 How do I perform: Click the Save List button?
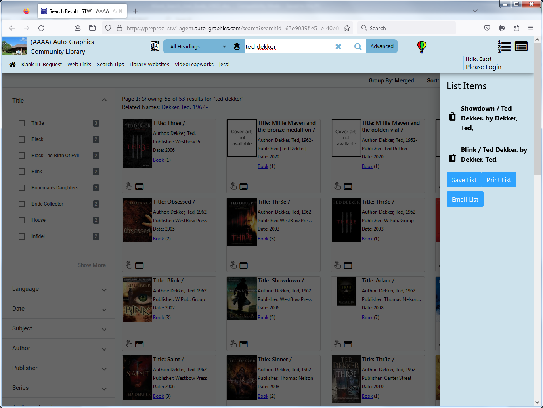[464, 180]
